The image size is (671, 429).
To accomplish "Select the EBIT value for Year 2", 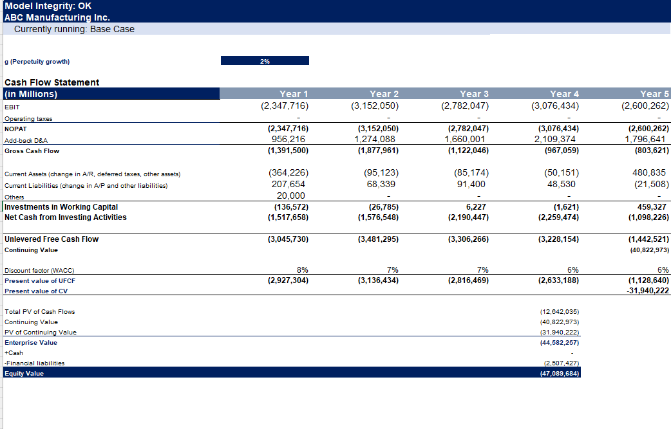I will tap(375, 105).
